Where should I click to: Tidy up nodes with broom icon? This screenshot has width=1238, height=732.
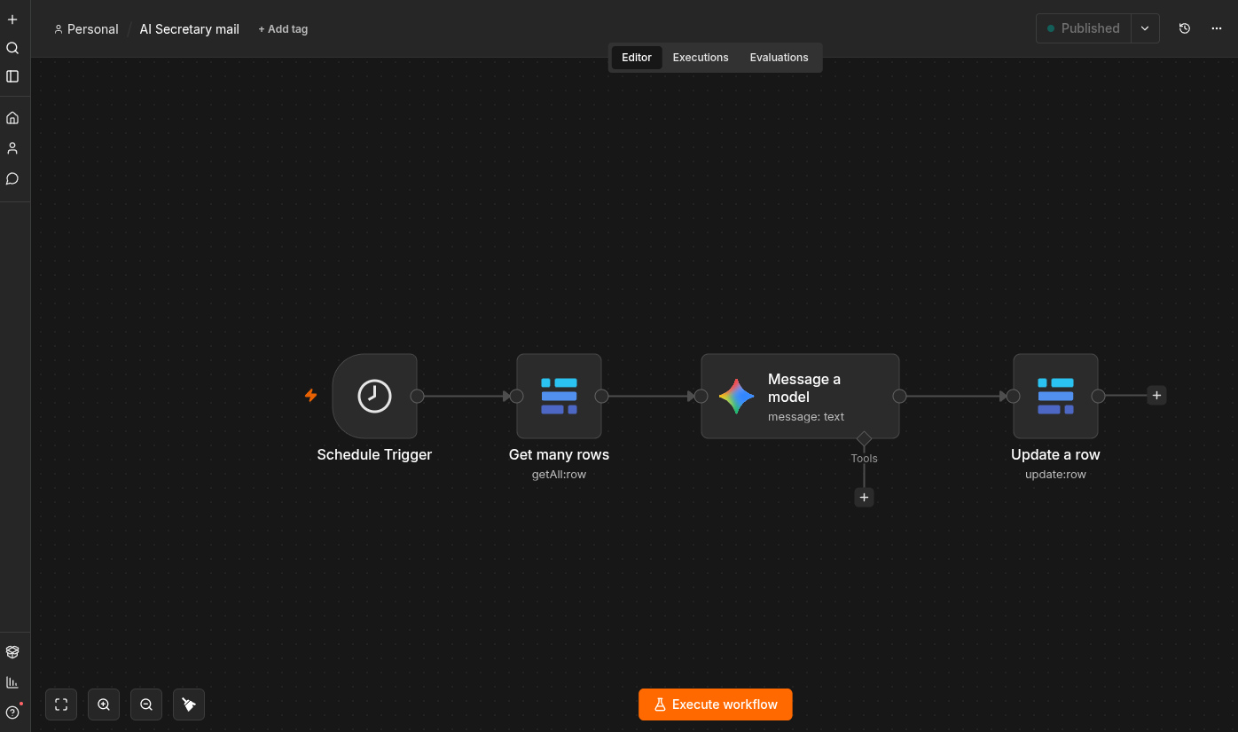pos(189,704)
